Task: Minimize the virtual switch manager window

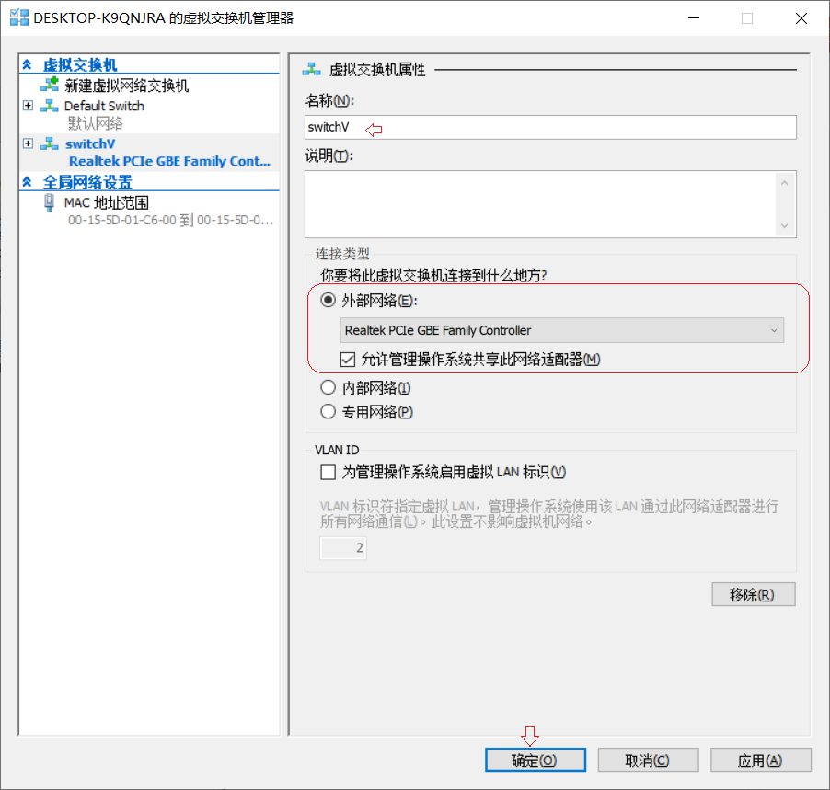Action: (694, 18)
